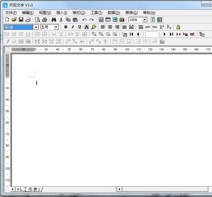Insert a chart with bar chart icon
212x197 pixels.
coord(122,20)
